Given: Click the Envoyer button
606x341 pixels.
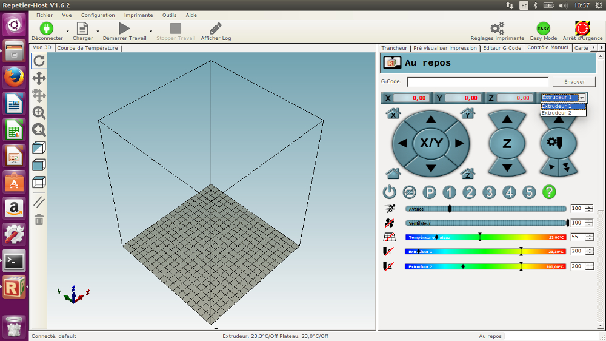Looking at the screenshot, I should click(574, 82).
